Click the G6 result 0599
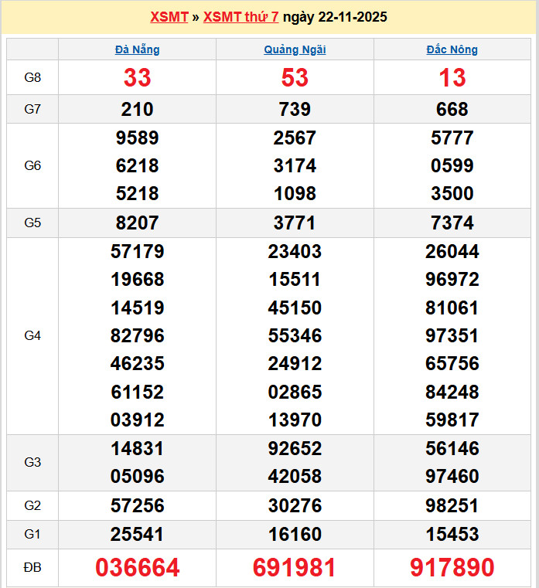This screenshot has height=588, width=539. [452, 166]
